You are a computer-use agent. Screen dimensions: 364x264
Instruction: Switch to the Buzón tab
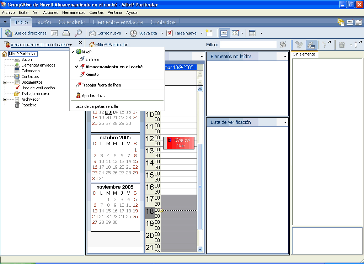point(43,22)
